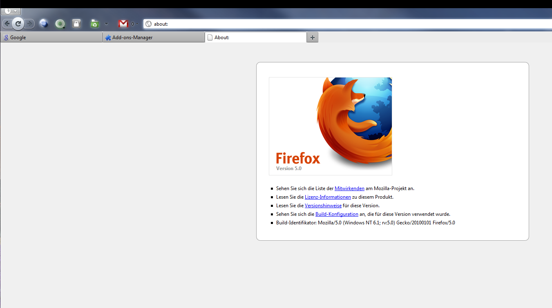Select the About: tab
552x308 pixels.
pyautogui.click(x=256, y=37)
